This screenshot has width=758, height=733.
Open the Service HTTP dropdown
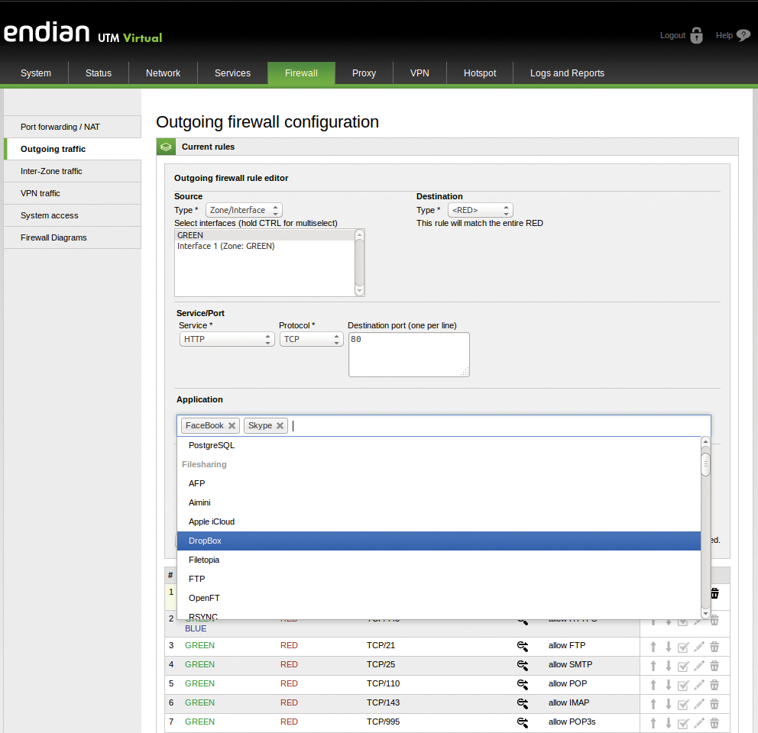point(227,339)
